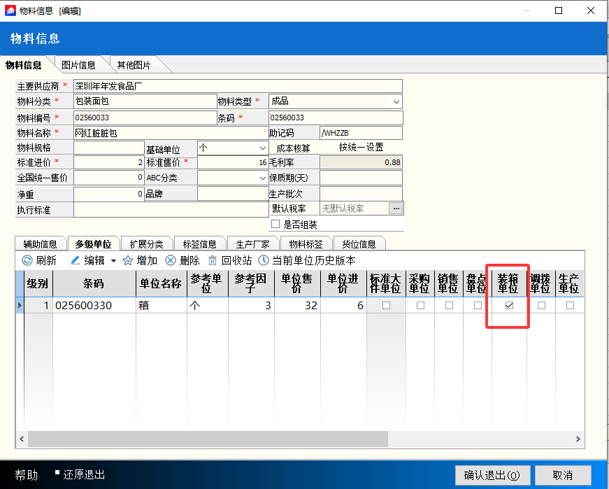This screenshot has height=489, width=609.
Task: Click scrollbar left arrow
Action: click(22, 439)
